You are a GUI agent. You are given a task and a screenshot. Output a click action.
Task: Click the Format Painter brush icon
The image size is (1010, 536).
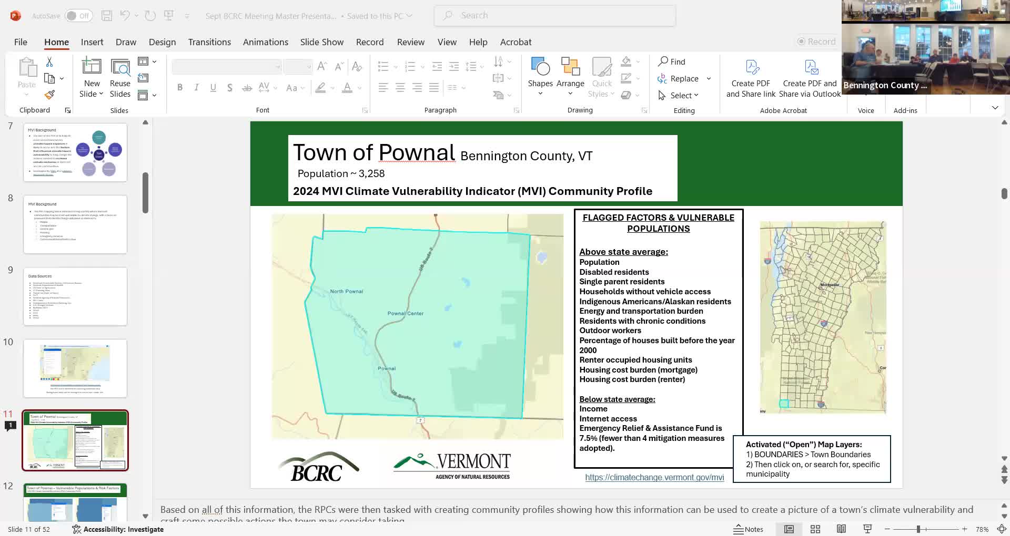pyautogui.click(x=49, y=95)
